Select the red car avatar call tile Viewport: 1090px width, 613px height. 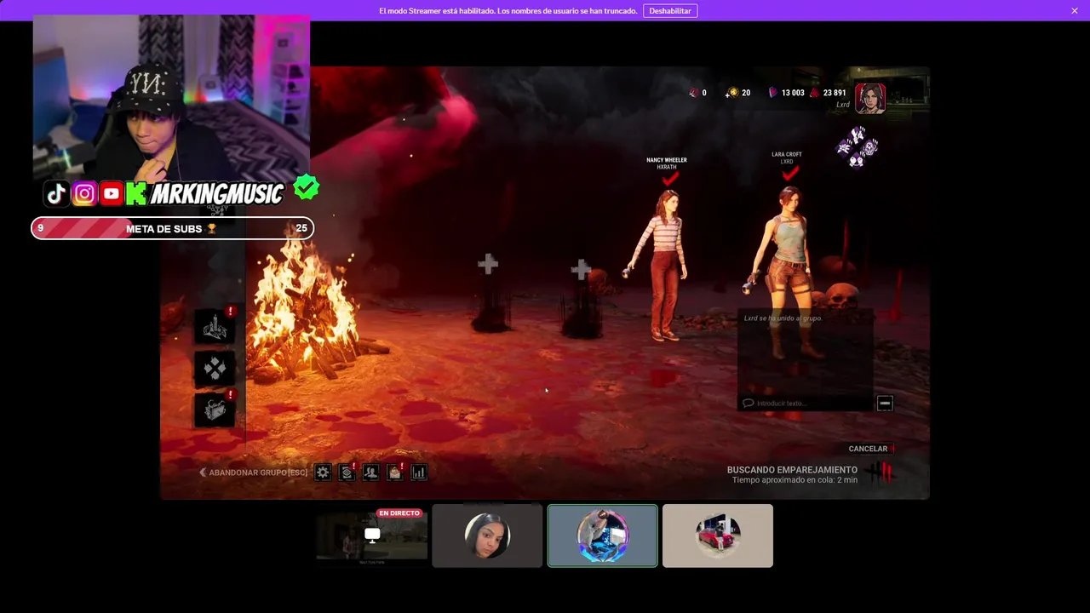coord(718,536)
